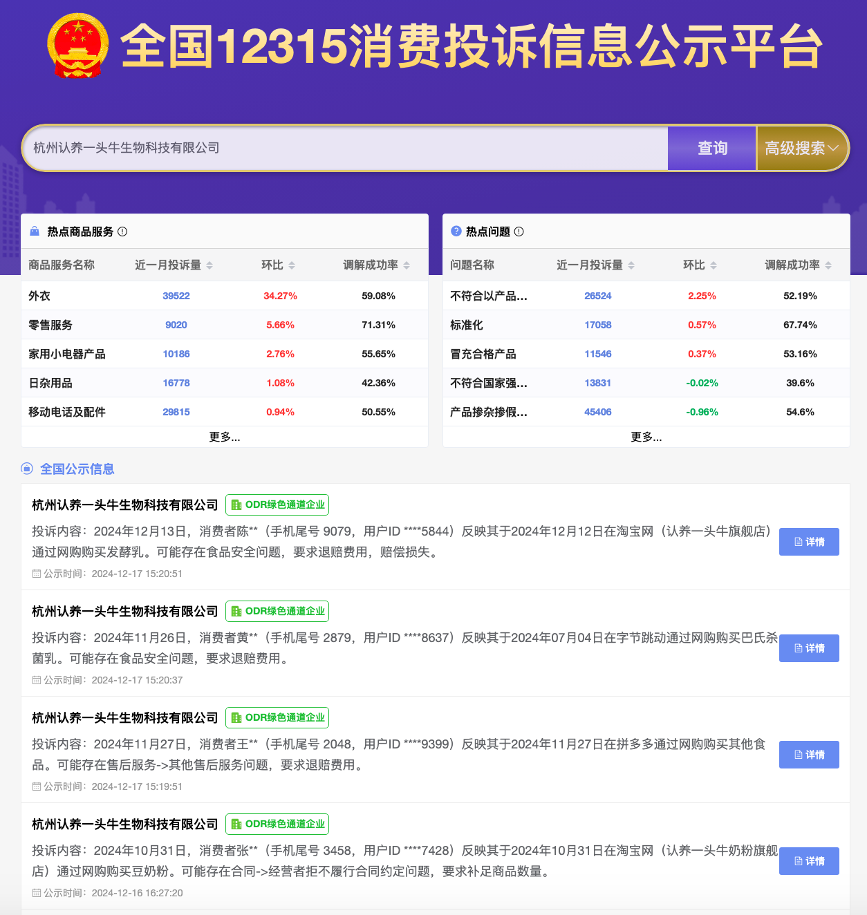Focus the company name search field
The image size is (867, 915).
(346, 148)
